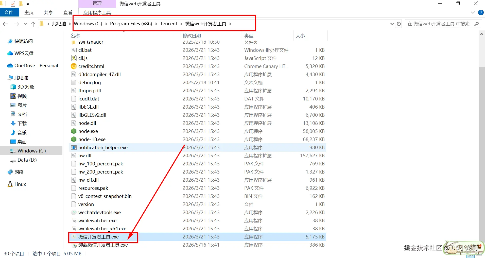Open OneDrive - Personal in sidebar
This screenshot has height=258, width=485.
pyautogui.click(x=32, y=65)
